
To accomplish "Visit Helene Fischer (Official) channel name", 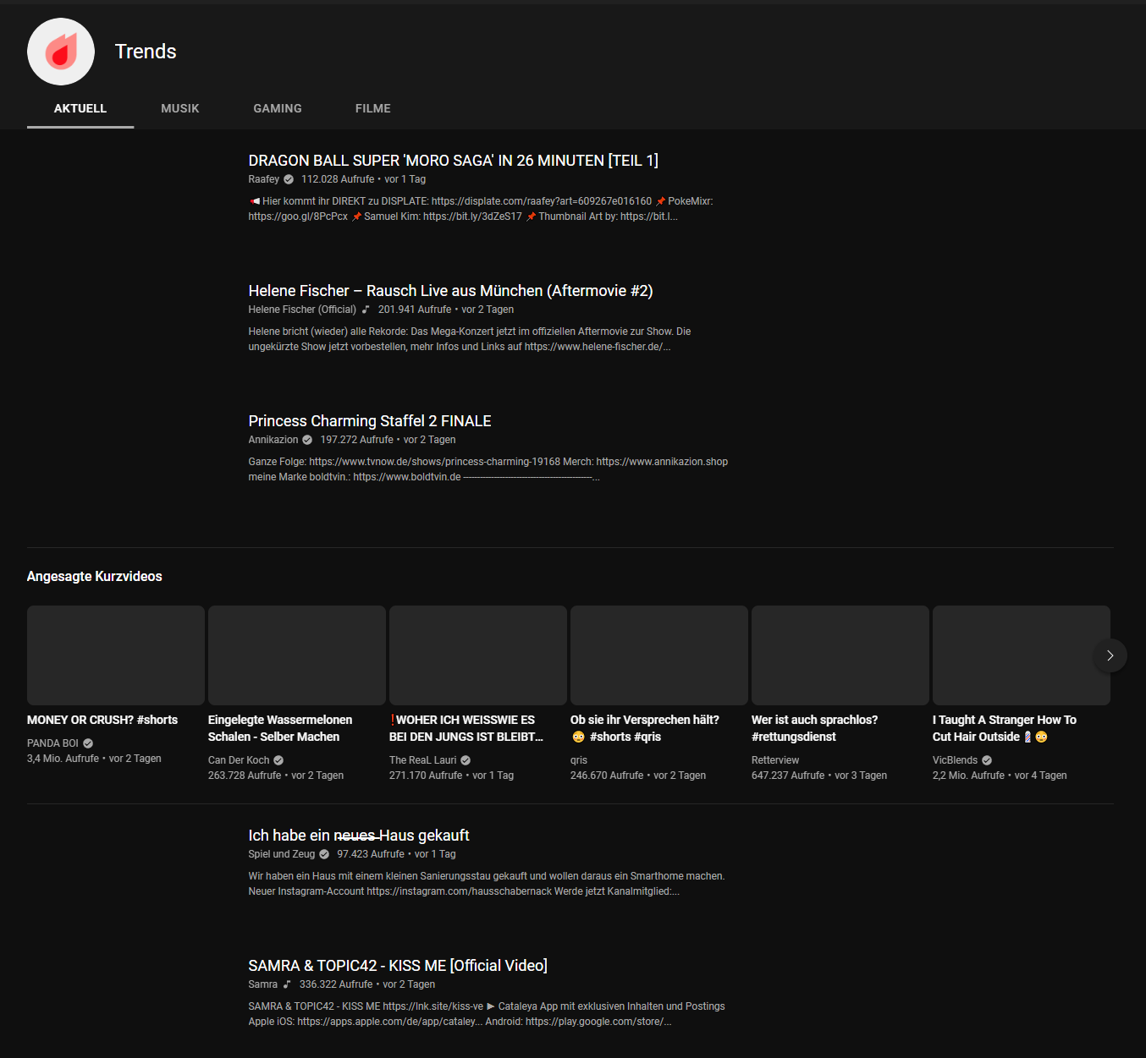I will pos(302,310).
